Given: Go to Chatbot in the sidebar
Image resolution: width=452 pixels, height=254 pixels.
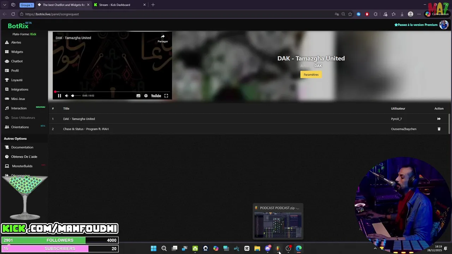Looking at the screenshot, I should [x=17, y=61].
